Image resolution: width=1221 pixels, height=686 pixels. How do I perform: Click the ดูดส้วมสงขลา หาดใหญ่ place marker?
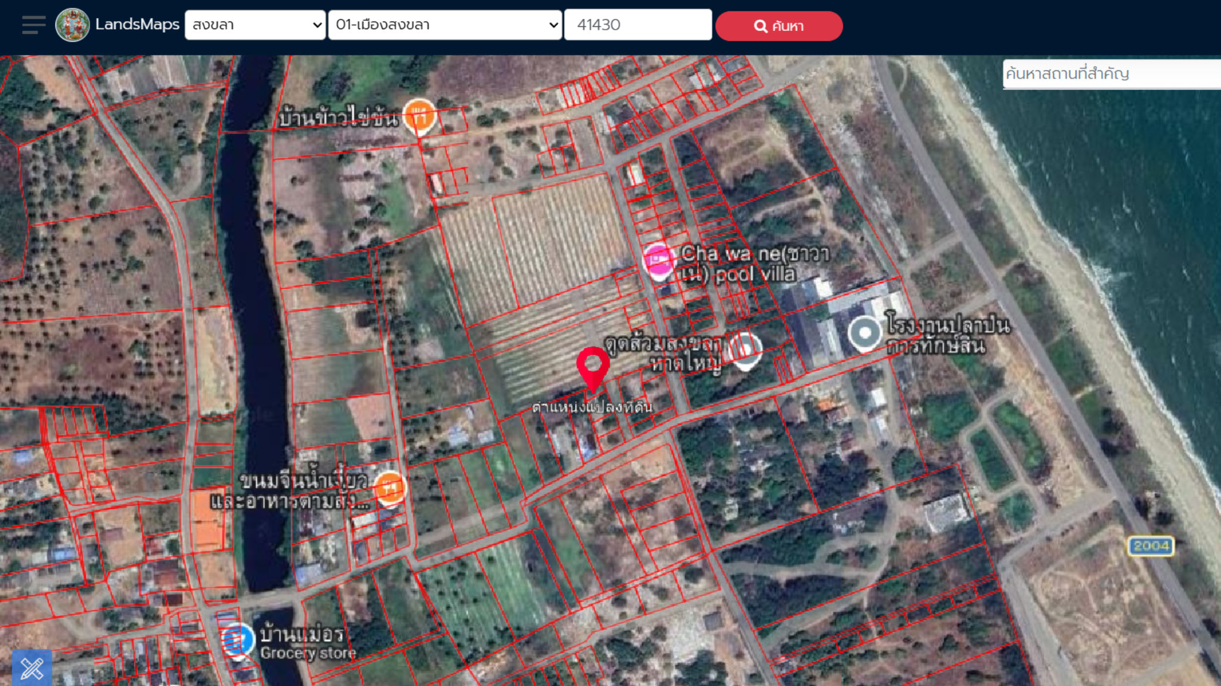click(x=745, y=350)
